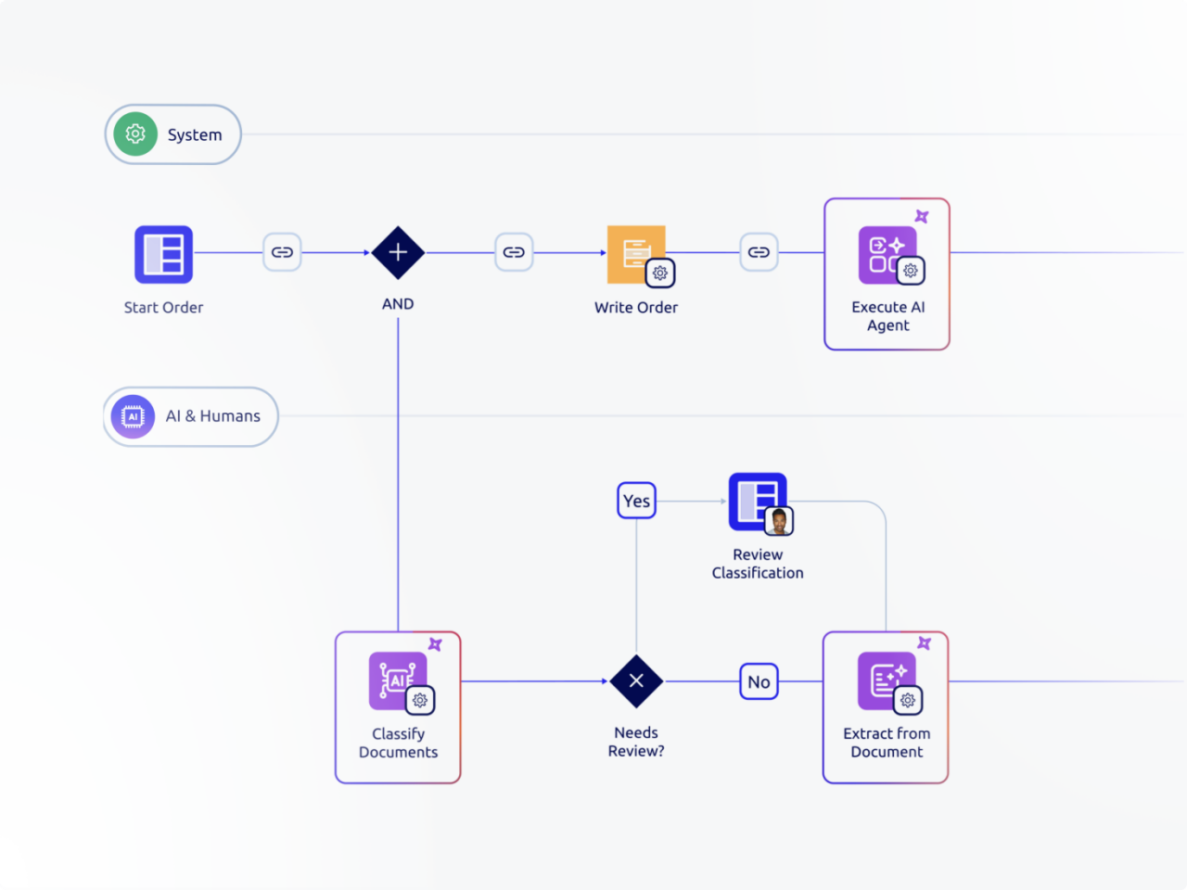The image size is (1187, 890).
Task: Open the gear badge on Write Order
Action: click(x=660, y=273)
